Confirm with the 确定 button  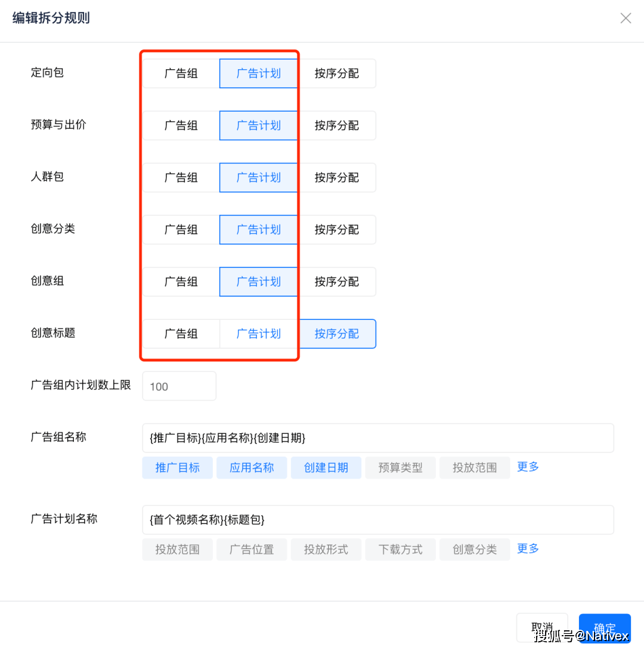pyautogui.click(x=605, y=627)
